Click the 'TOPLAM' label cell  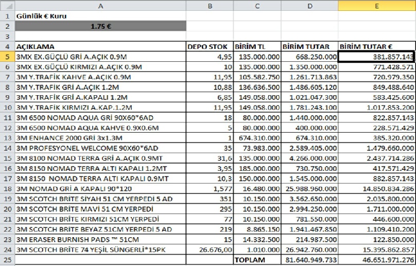tap(257, 260)
